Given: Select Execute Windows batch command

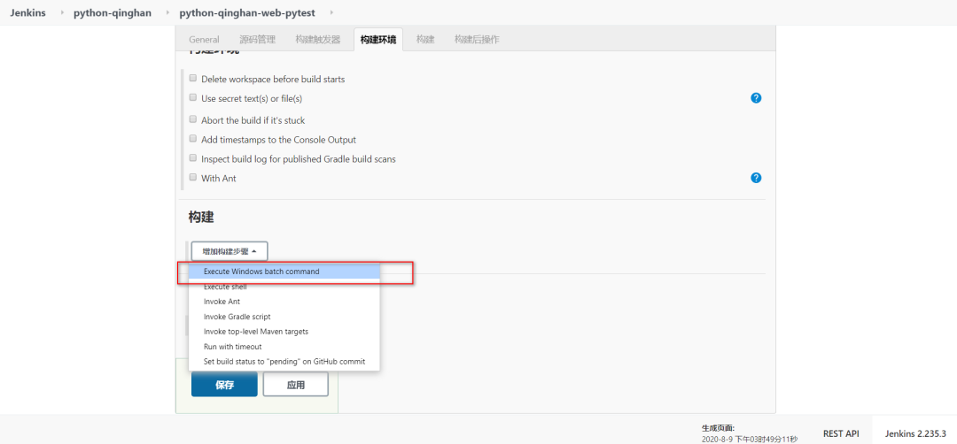Looking at the screenshot, I should click(261, 272).
